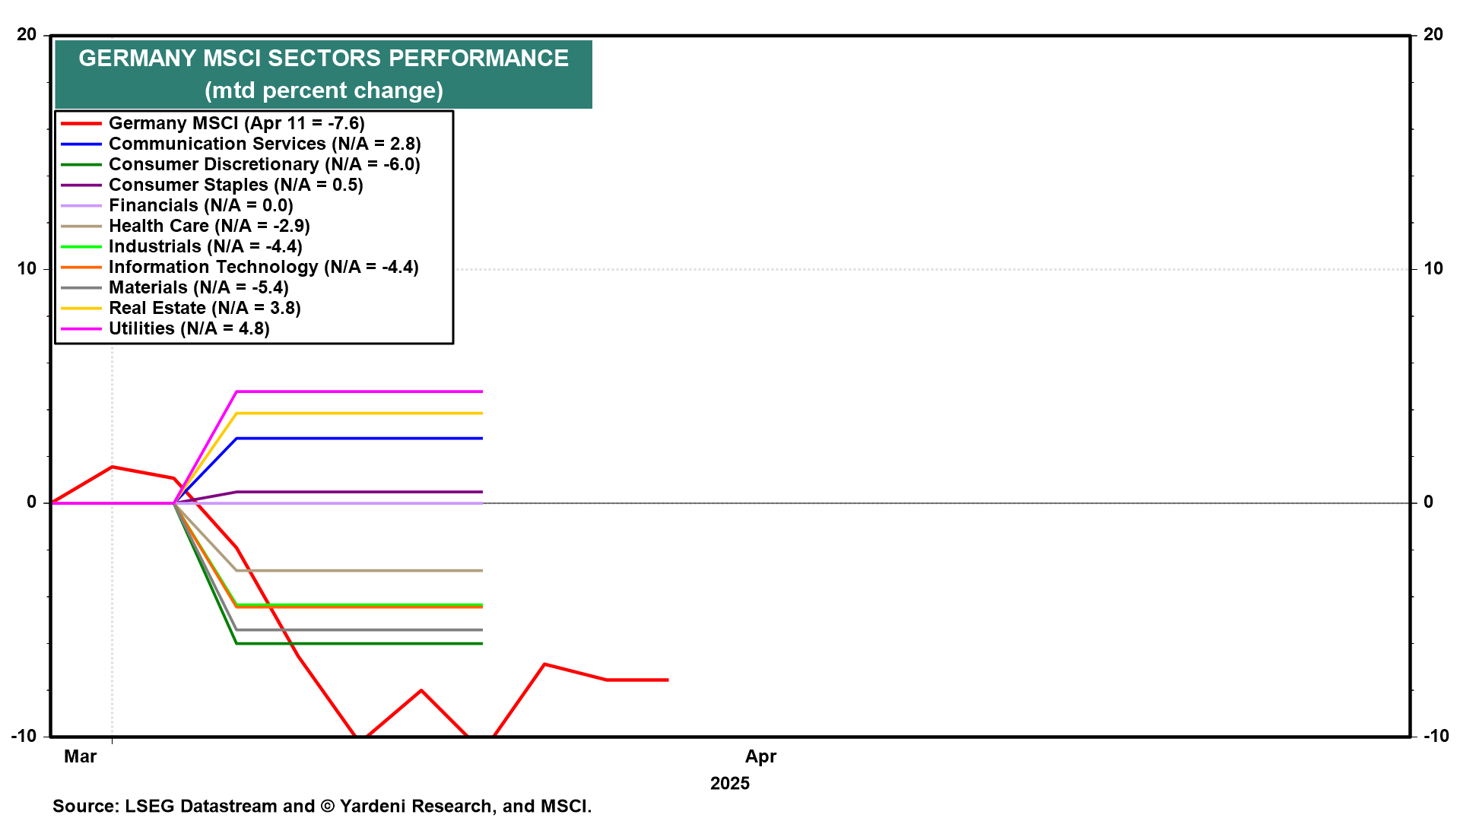Click the magenta Utilities legend swatch
Screen dimensions: 1460x821
[81, 328]
